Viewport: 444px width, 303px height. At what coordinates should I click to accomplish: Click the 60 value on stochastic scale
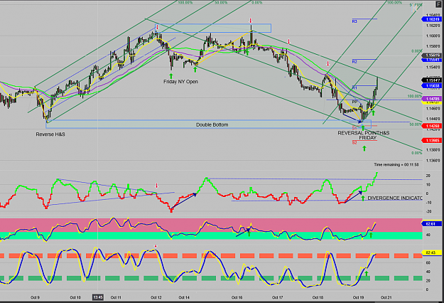point(428,262)
